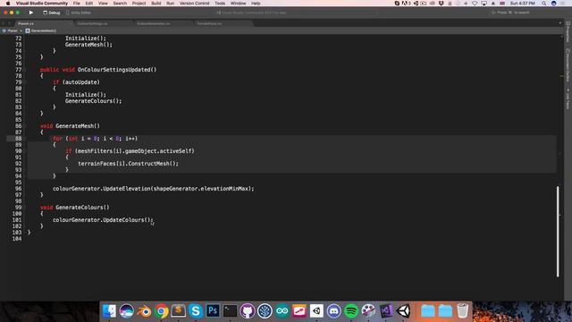Click line number 88 in the gutter
Image resolution: width=572 pixels, height=322 pixels.
pos(18,139)
